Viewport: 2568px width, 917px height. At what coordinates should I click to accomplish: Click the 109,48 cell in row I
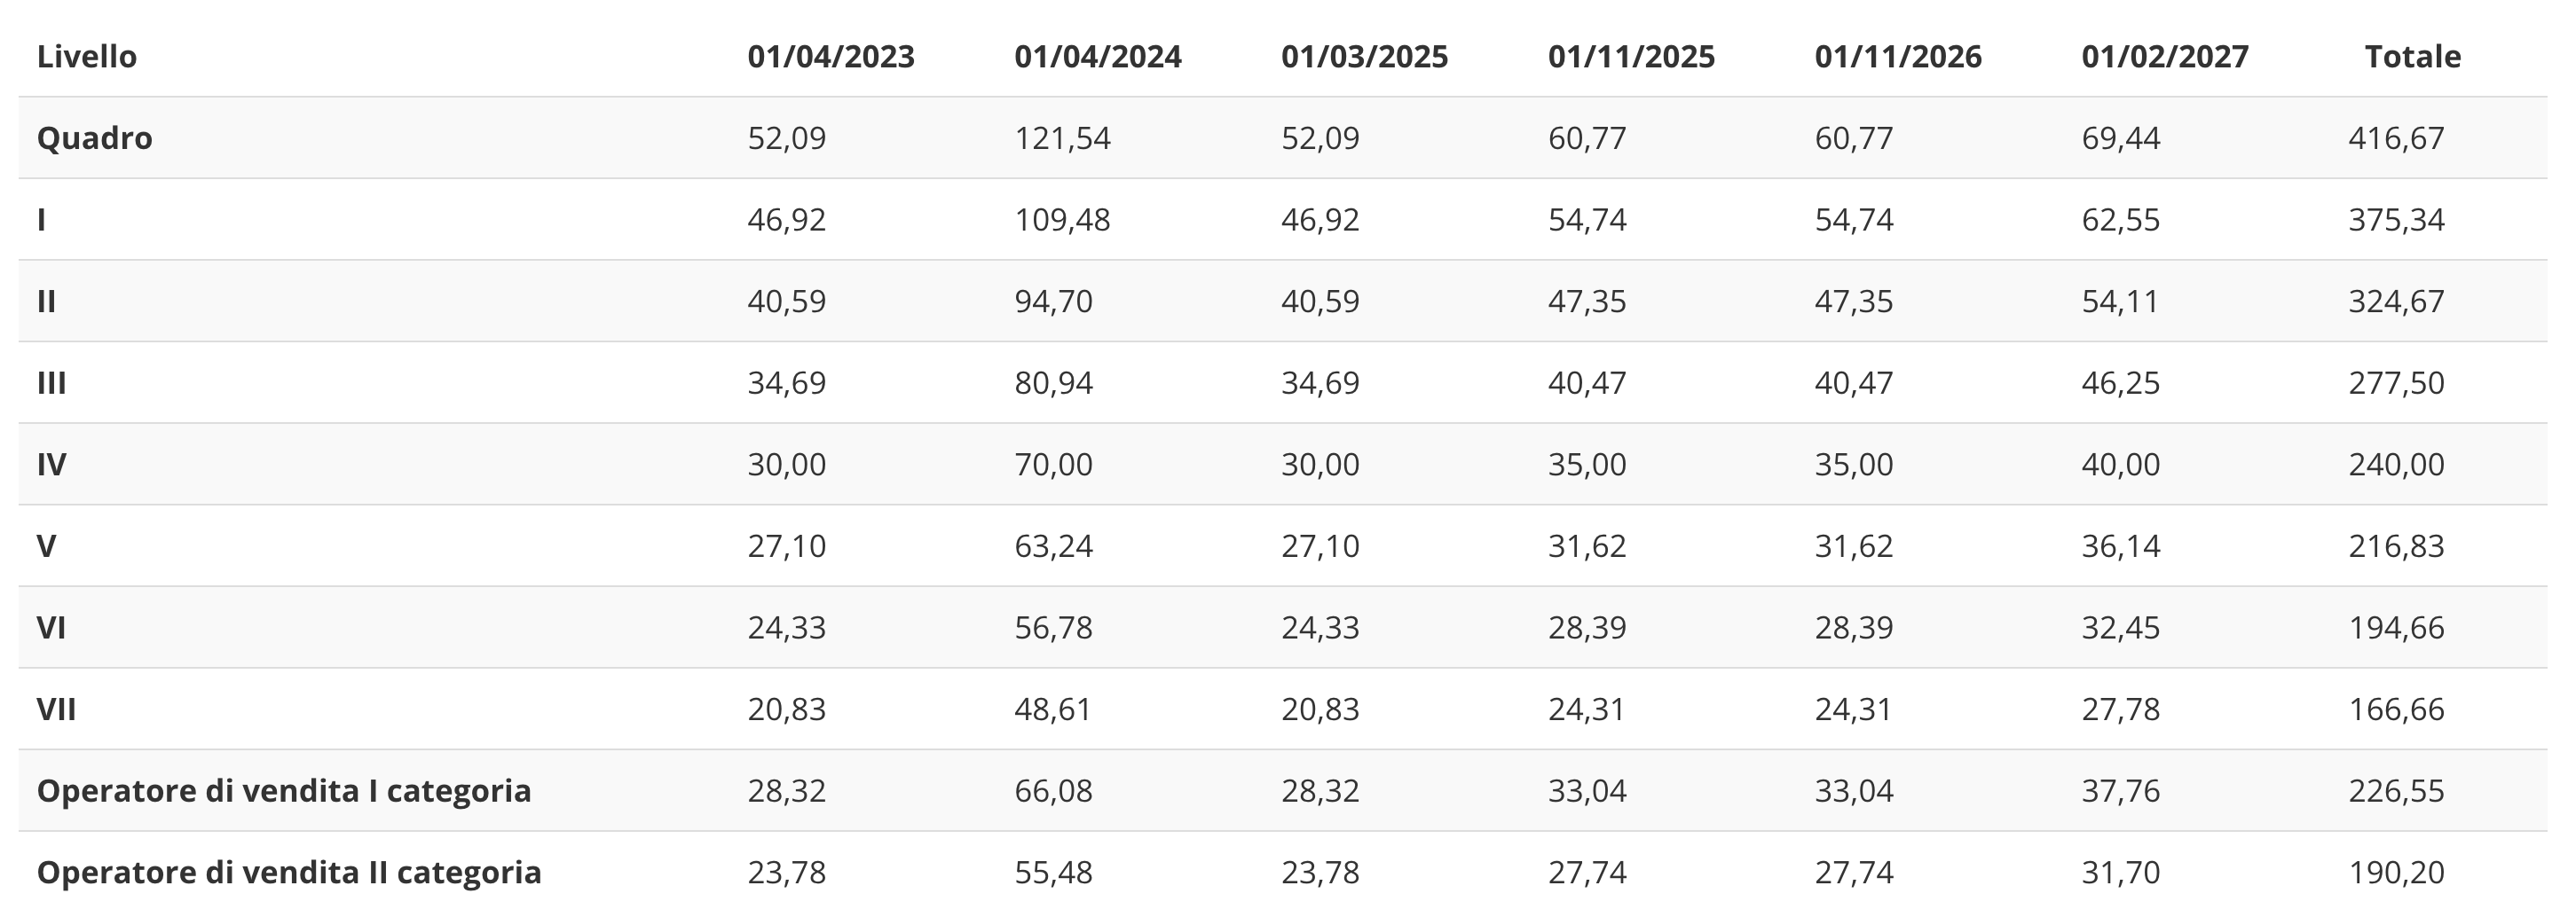(1061, 219)
